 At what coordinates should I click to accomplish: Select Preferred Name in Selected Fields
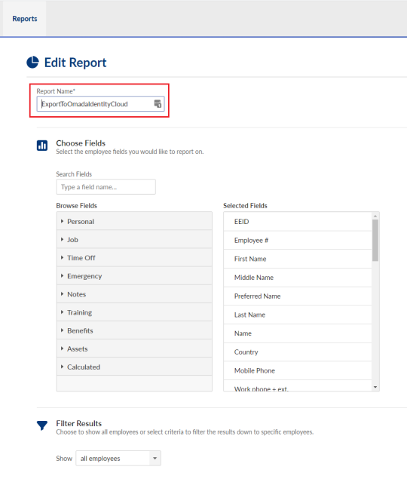(x=298, y=296)
